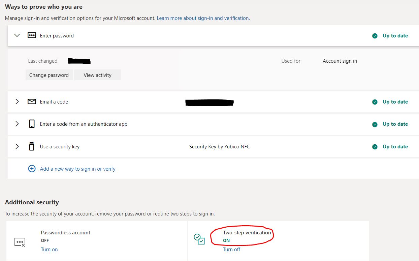Expand the Use a security key section

[17, 146]
